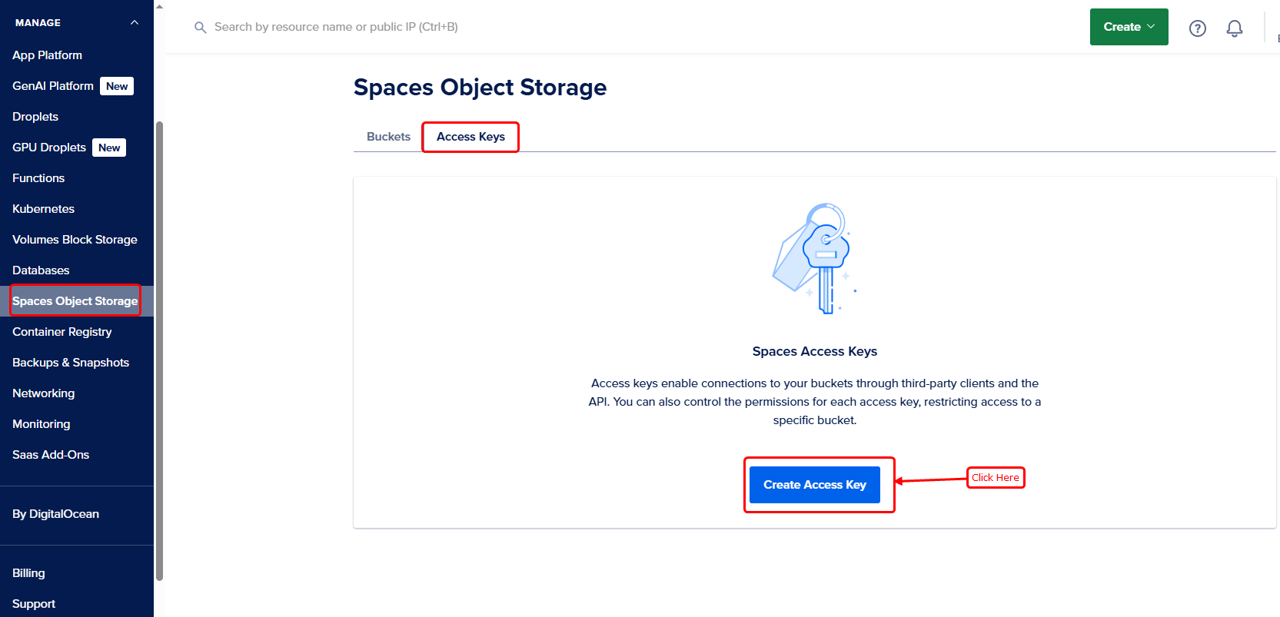This screenshot has width=1280, height=617.
Task: Click the help question mark icon
Action: (x=1197, y=28)
